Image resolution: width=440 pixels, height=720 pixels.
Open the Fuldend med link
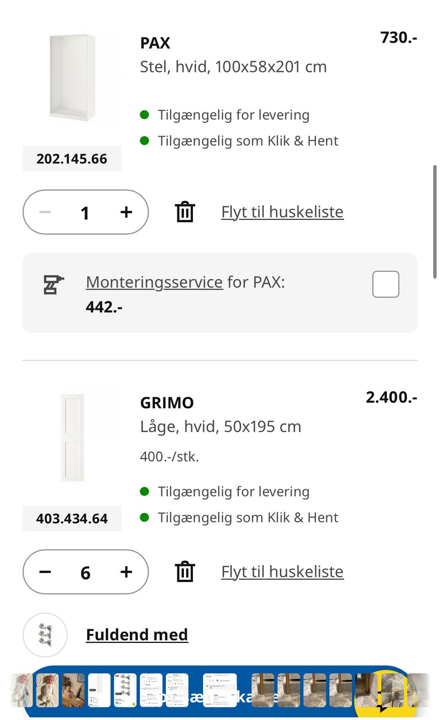click(x=137, y=635)
